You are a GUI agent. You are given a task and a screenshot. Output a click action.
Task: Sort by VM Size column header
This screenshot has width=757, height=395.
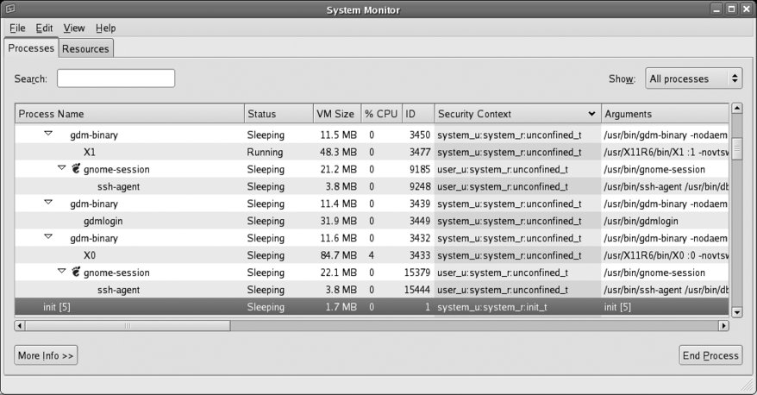337,114
